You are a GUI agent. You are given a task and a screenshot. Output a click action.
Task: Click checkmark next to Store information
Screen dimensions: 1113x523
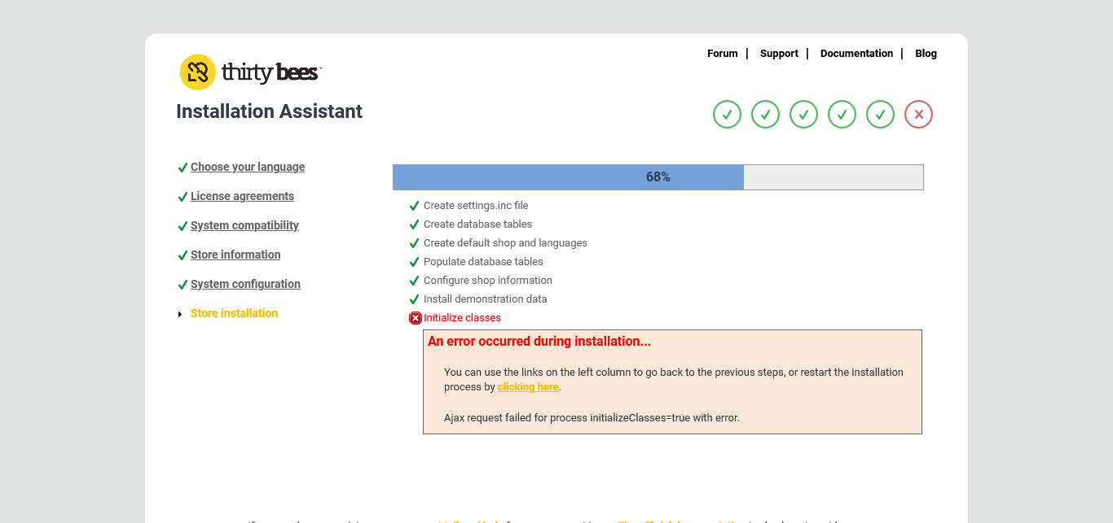coord(183,255)
